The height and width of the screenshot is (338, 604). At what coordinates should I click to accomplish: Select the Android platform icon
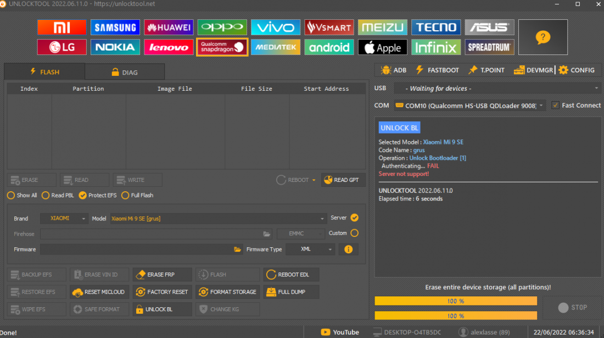tap(329, 47)
